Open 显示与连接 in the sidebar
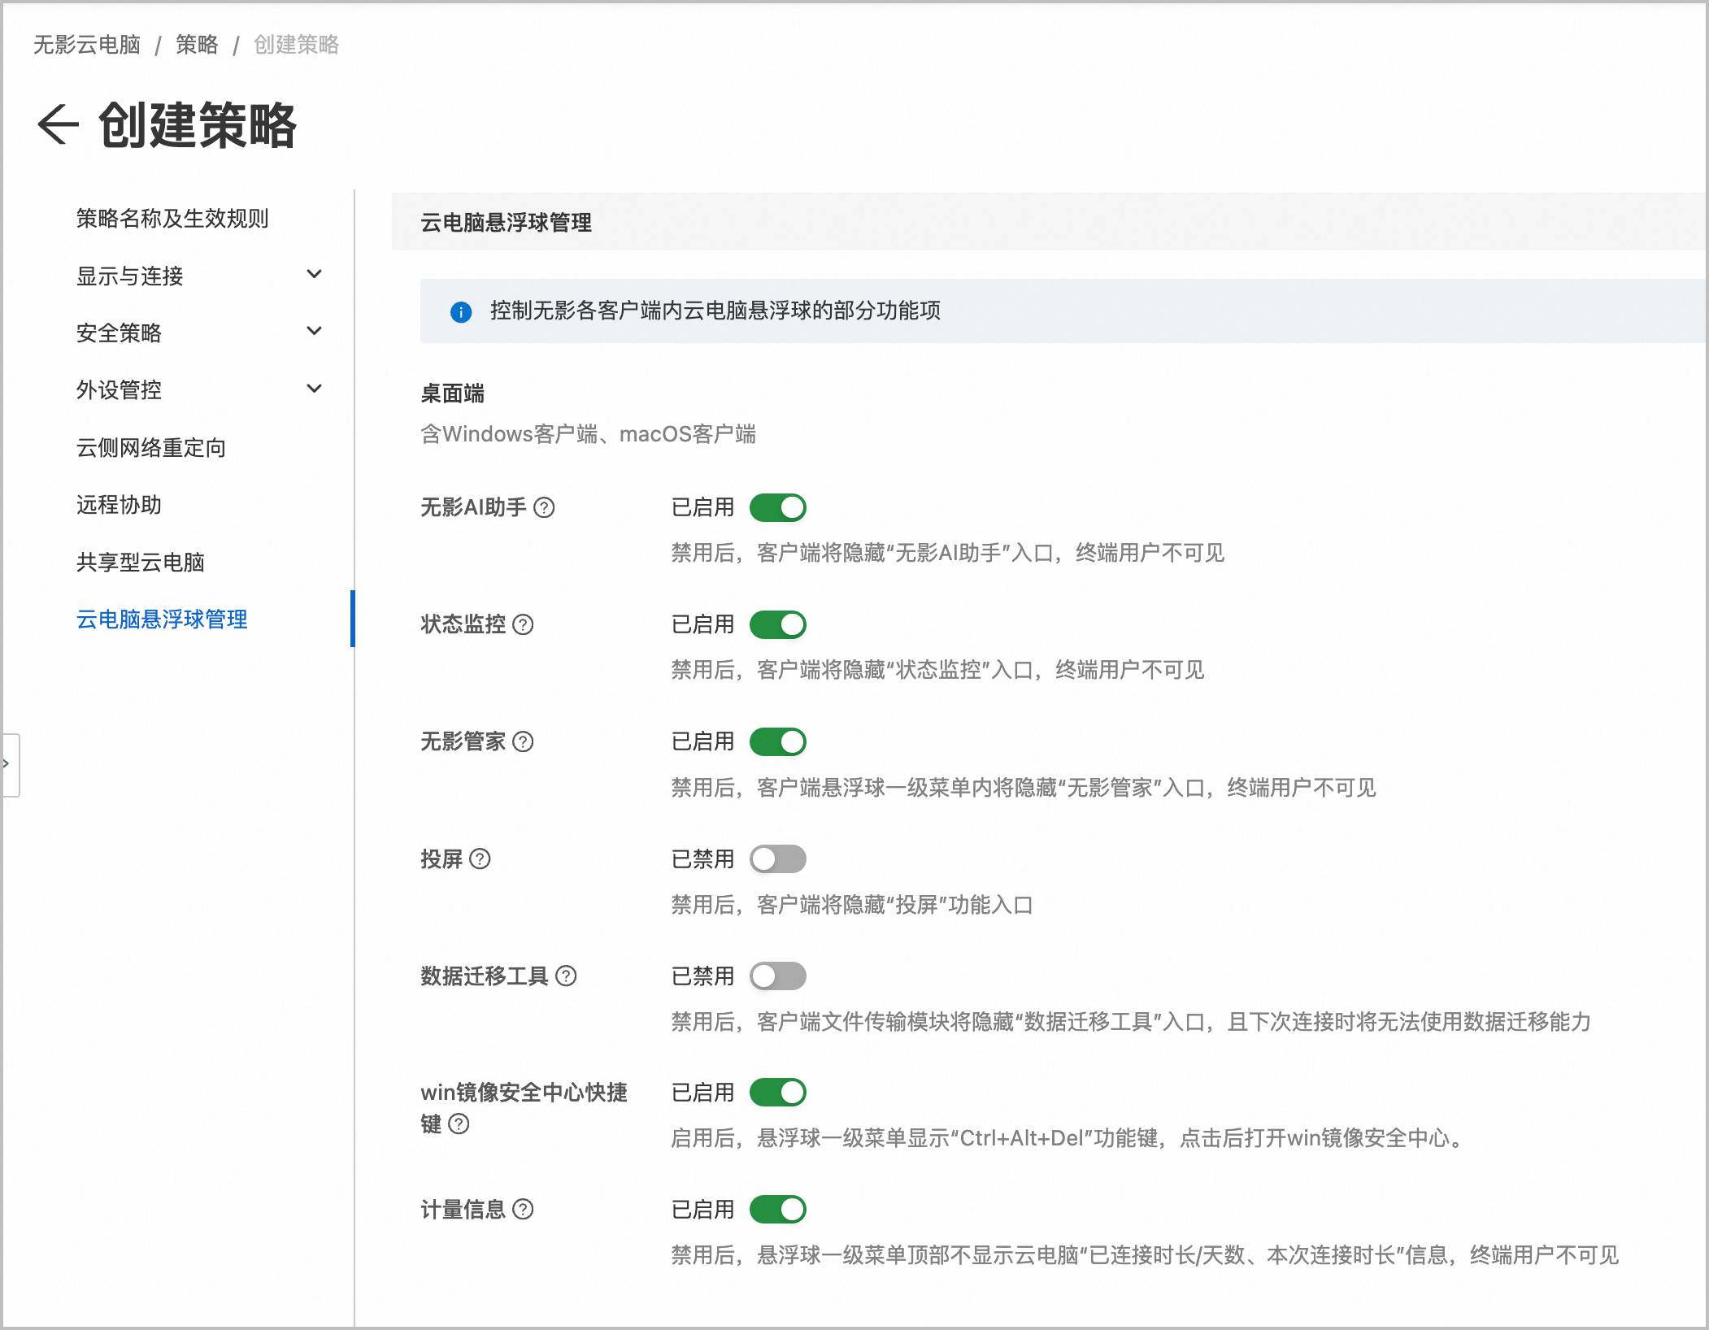The height and width of the screenshot is (1330, 1709). [x=130, y=276]
